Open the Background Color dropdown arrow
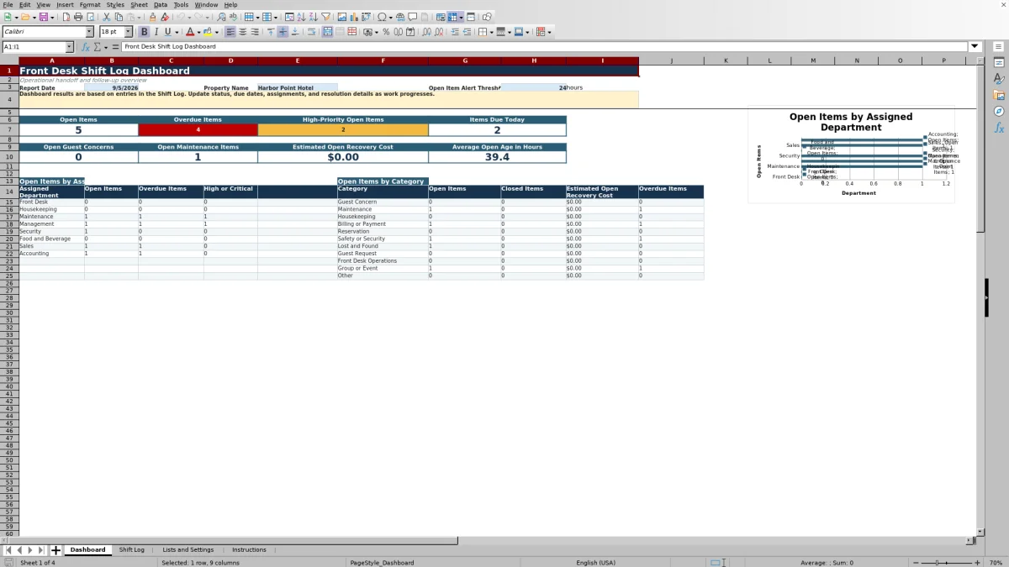Screen dimensions: 1009x567 coord(216,32)
